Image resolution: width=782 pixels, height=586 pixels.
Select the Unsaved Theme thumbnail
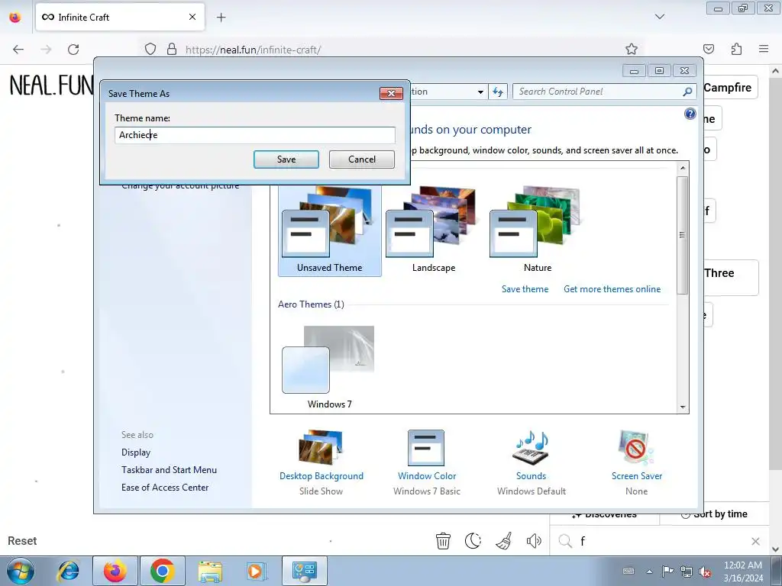tap(330, 230)
